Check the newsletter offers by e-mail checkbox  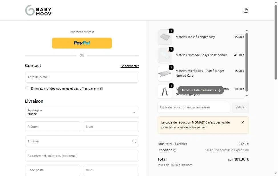27,88
